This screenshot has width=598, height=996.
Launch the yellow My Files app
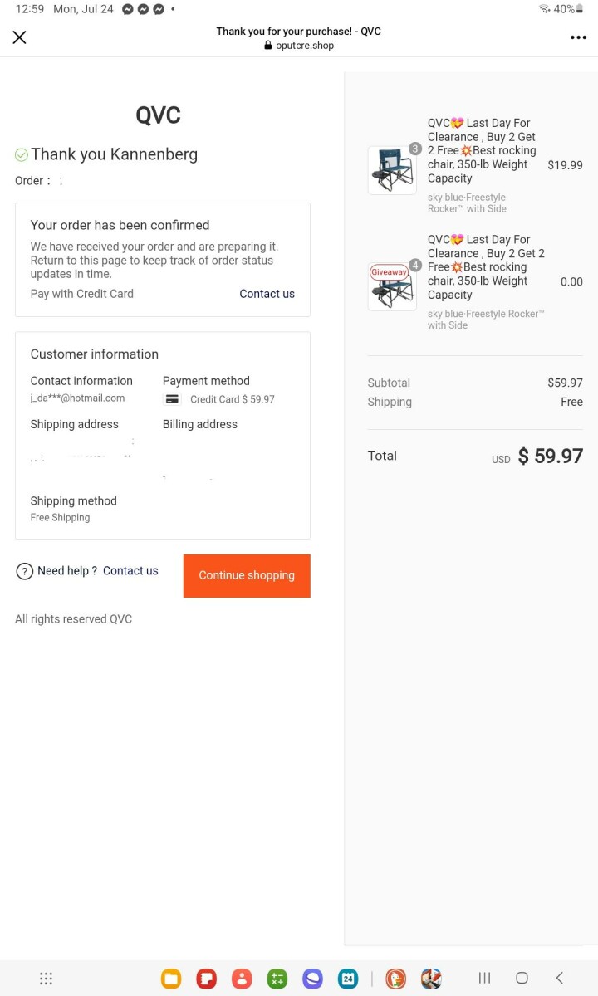pos(171,979)
